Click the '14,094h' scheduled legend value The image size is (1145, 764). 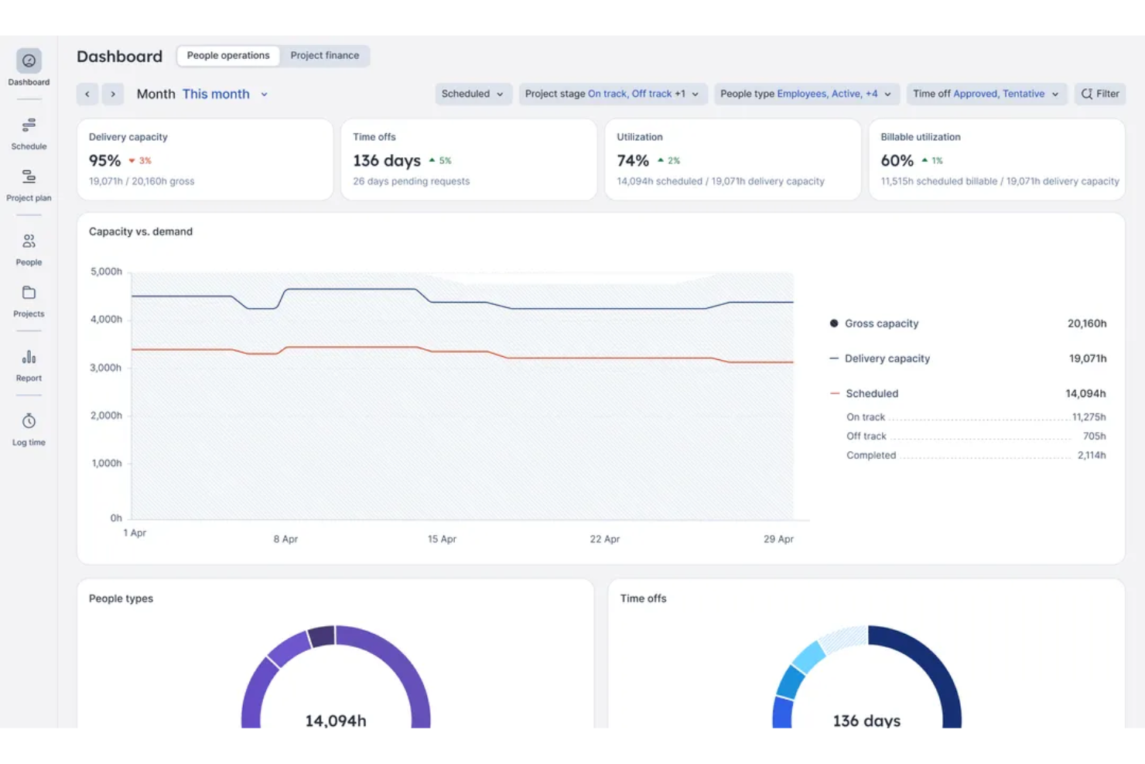[x=1085, y=394]
